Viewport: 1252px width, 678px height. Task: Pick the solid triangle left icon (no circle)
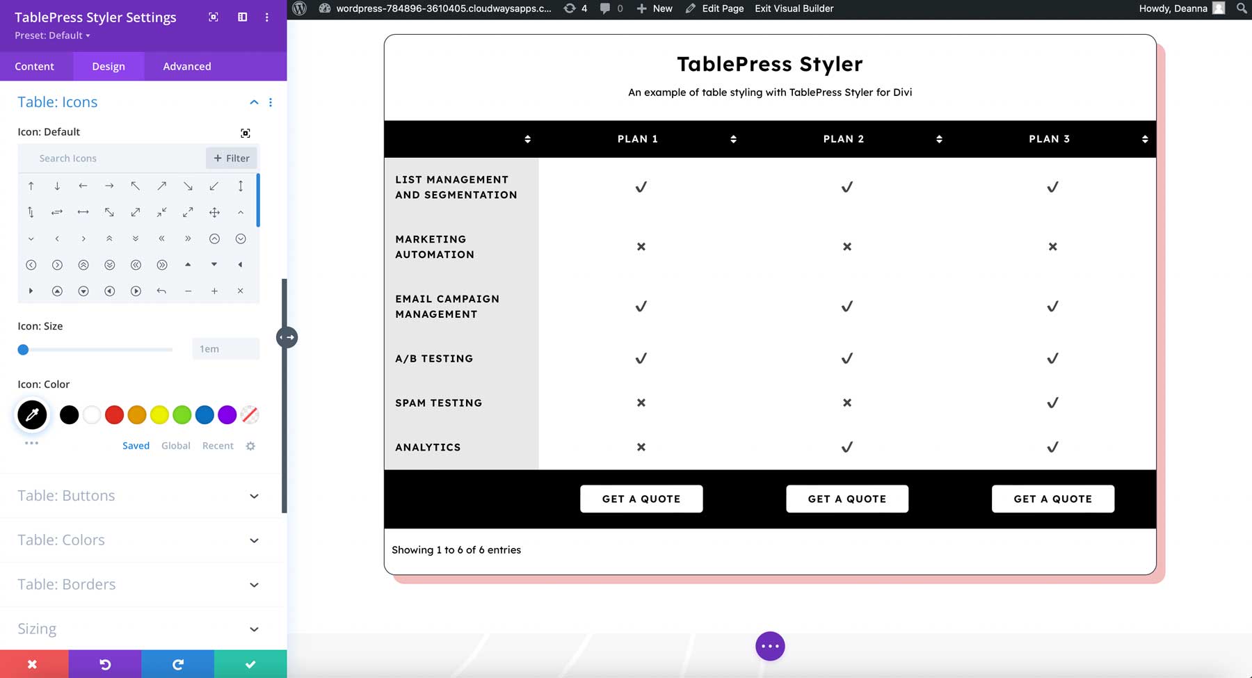pyautogui.click(x=240, y=264)
